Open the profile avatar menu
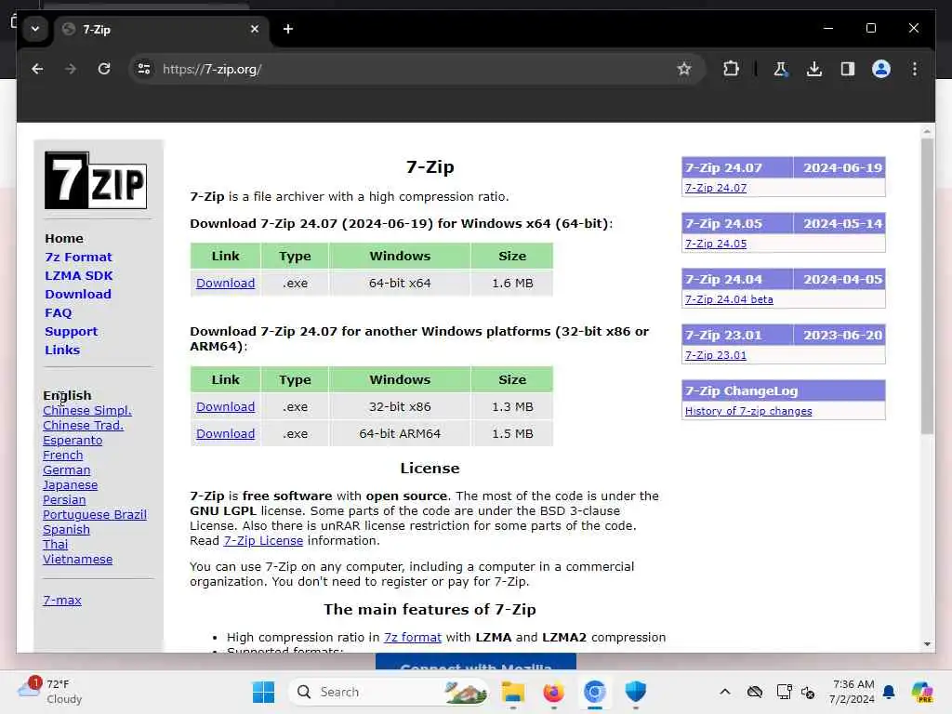Image resolution: width=952 pixels, height=714 pixels. pos(881,69)
